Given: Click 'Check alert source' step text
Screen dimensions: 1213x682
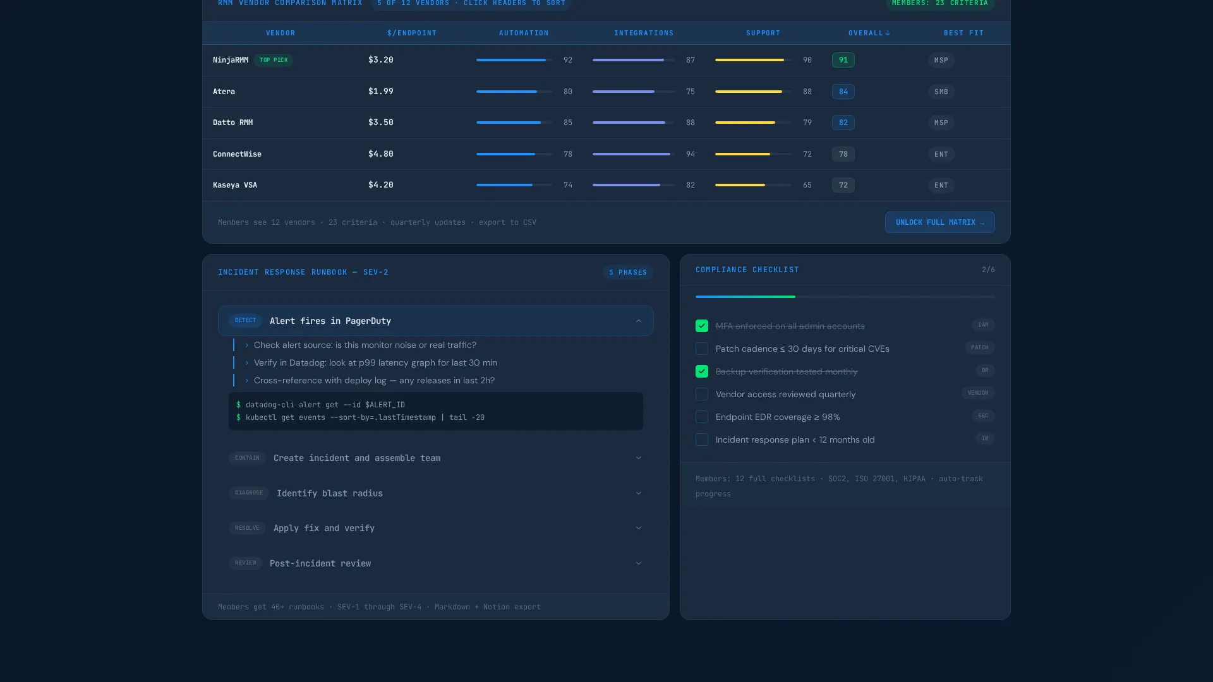Looking at the screenshot, I should pos(365,345).
